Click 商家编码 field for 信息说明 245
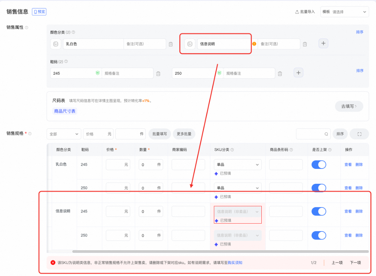The width and height of the screenshot is (376, 276). click(x=188, y=211)
